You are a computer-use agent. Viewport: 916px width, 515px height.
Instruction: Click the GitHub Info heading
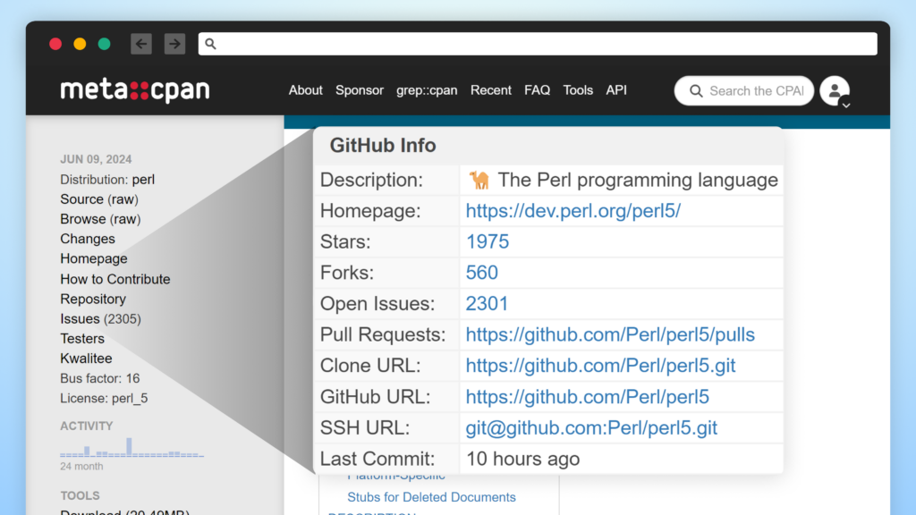pos(383,146)
